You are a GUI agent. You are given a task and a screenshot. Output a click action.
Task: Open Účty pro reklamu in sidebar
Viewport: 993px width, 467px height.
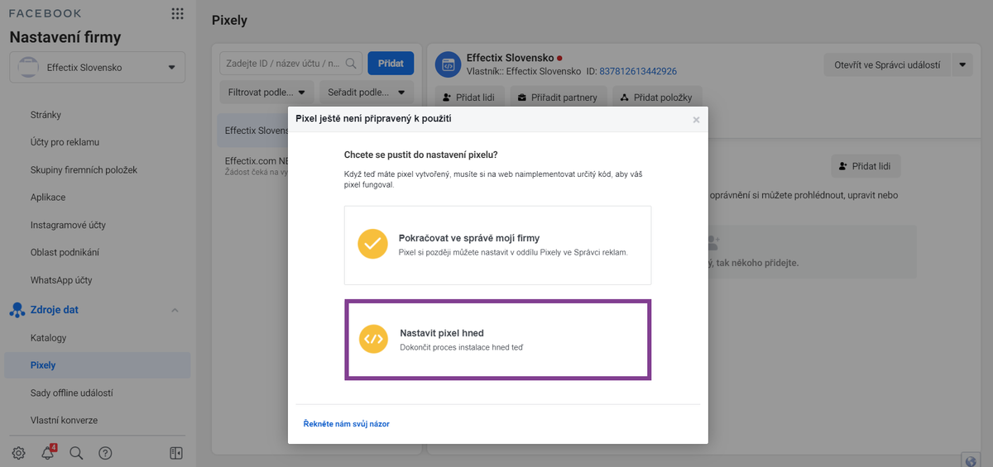[x=65, y=142]
